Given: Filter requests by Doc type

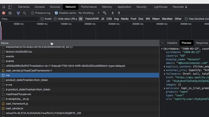Looking at the screenshot, I should point(141,19).
